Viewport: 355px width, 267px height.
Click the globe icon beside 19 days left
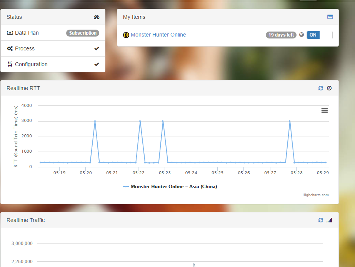301,35
